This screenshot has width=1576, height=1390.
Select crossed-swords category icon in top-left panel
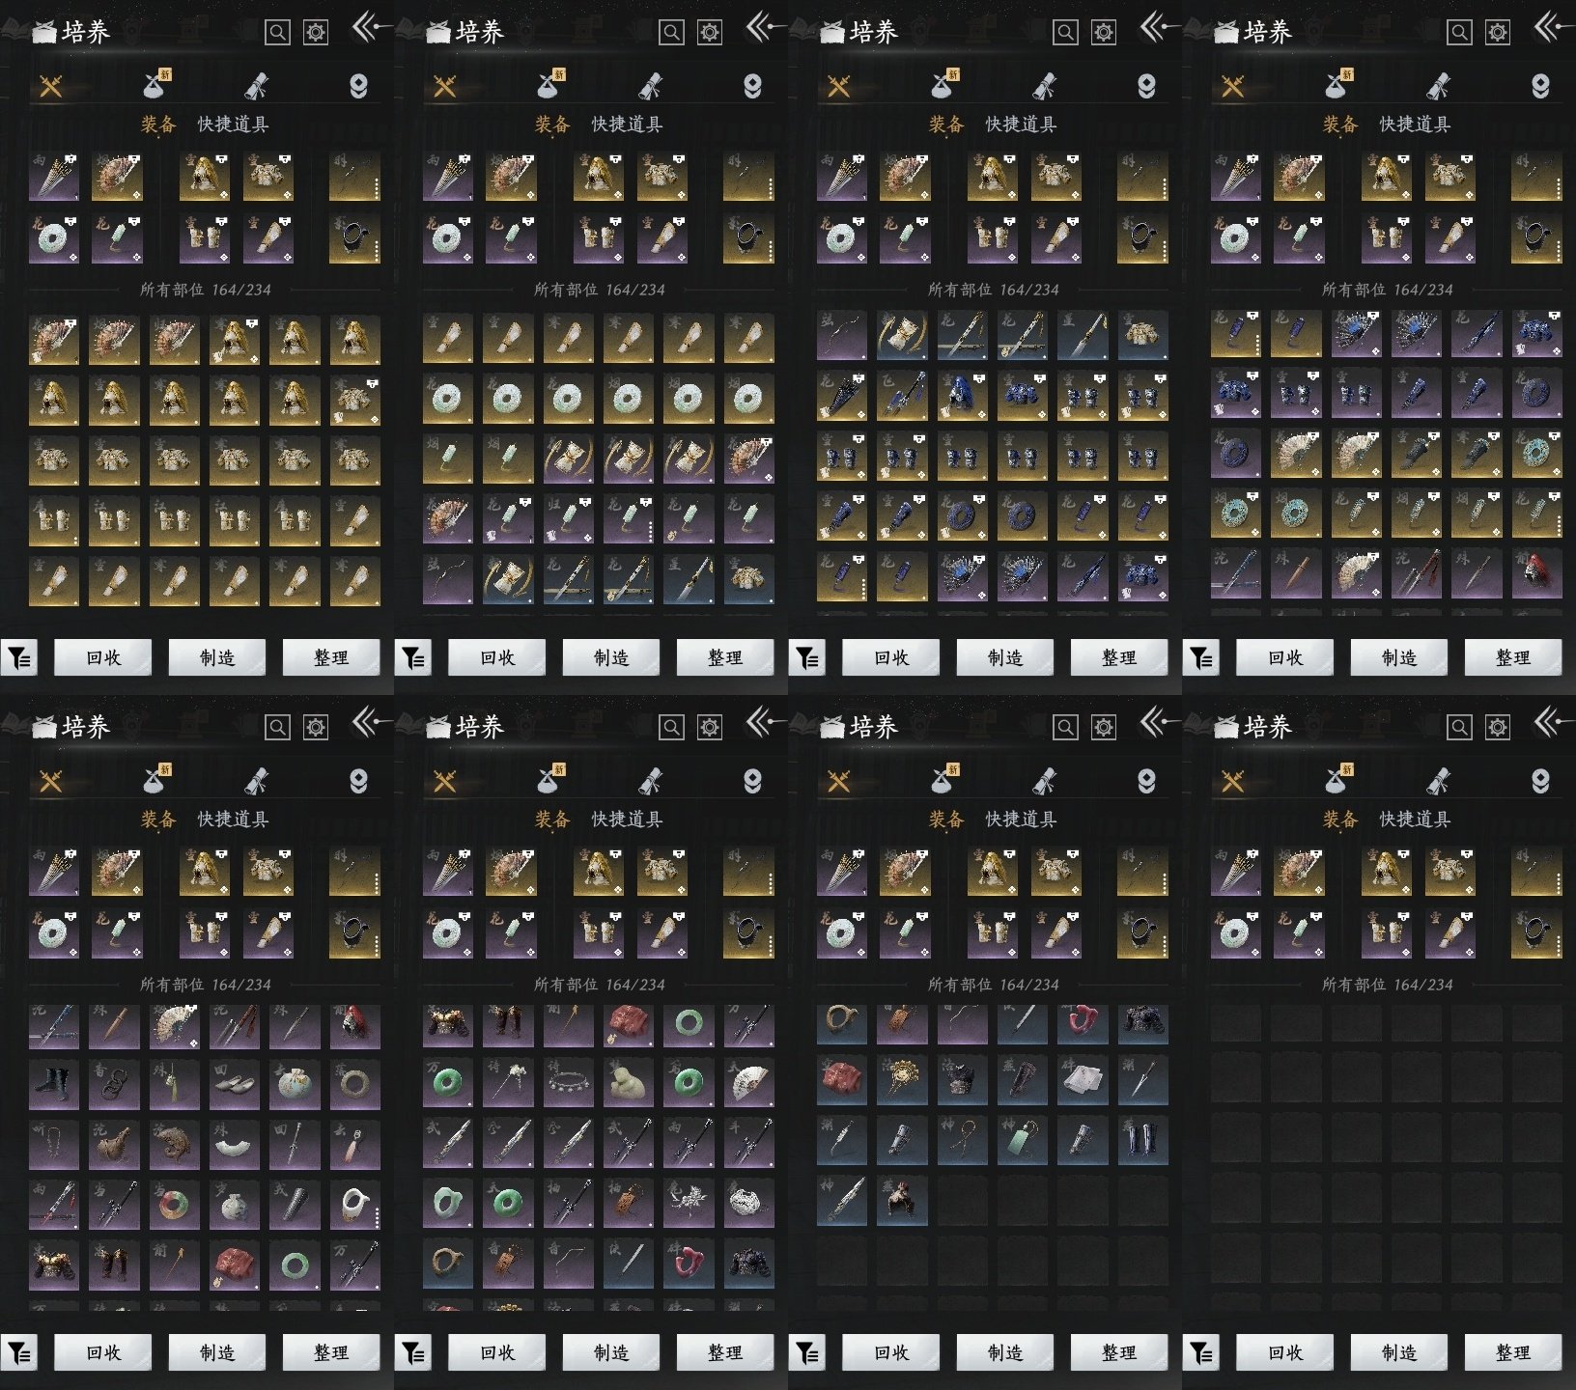pyautogui.click(x=51, y=87)
